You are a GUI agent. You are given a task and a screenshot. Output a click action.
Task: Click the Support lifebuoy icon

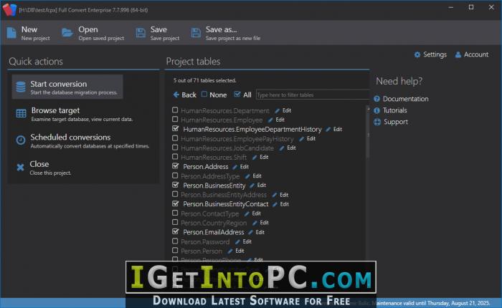point(377,122)
